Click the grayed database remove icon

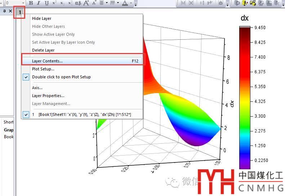point(277,3)
